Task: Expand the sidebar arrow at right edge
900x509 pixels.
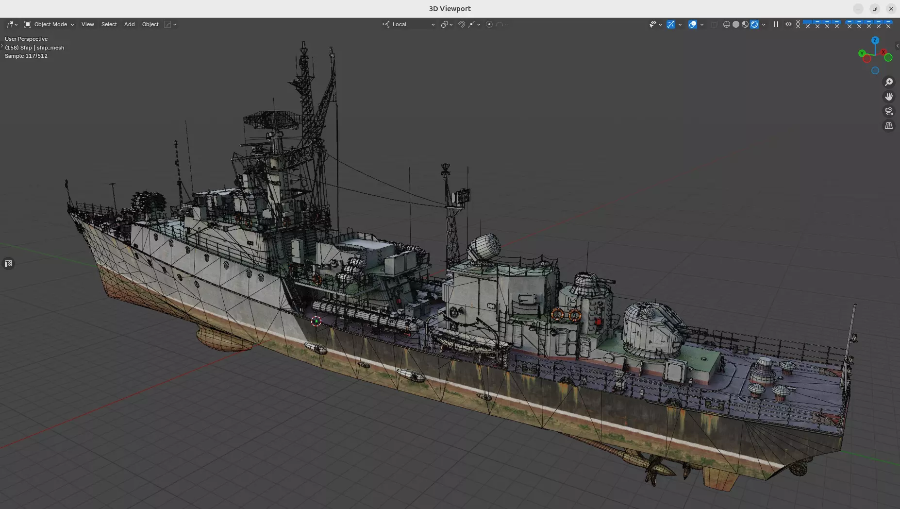Action: [897, 46]
